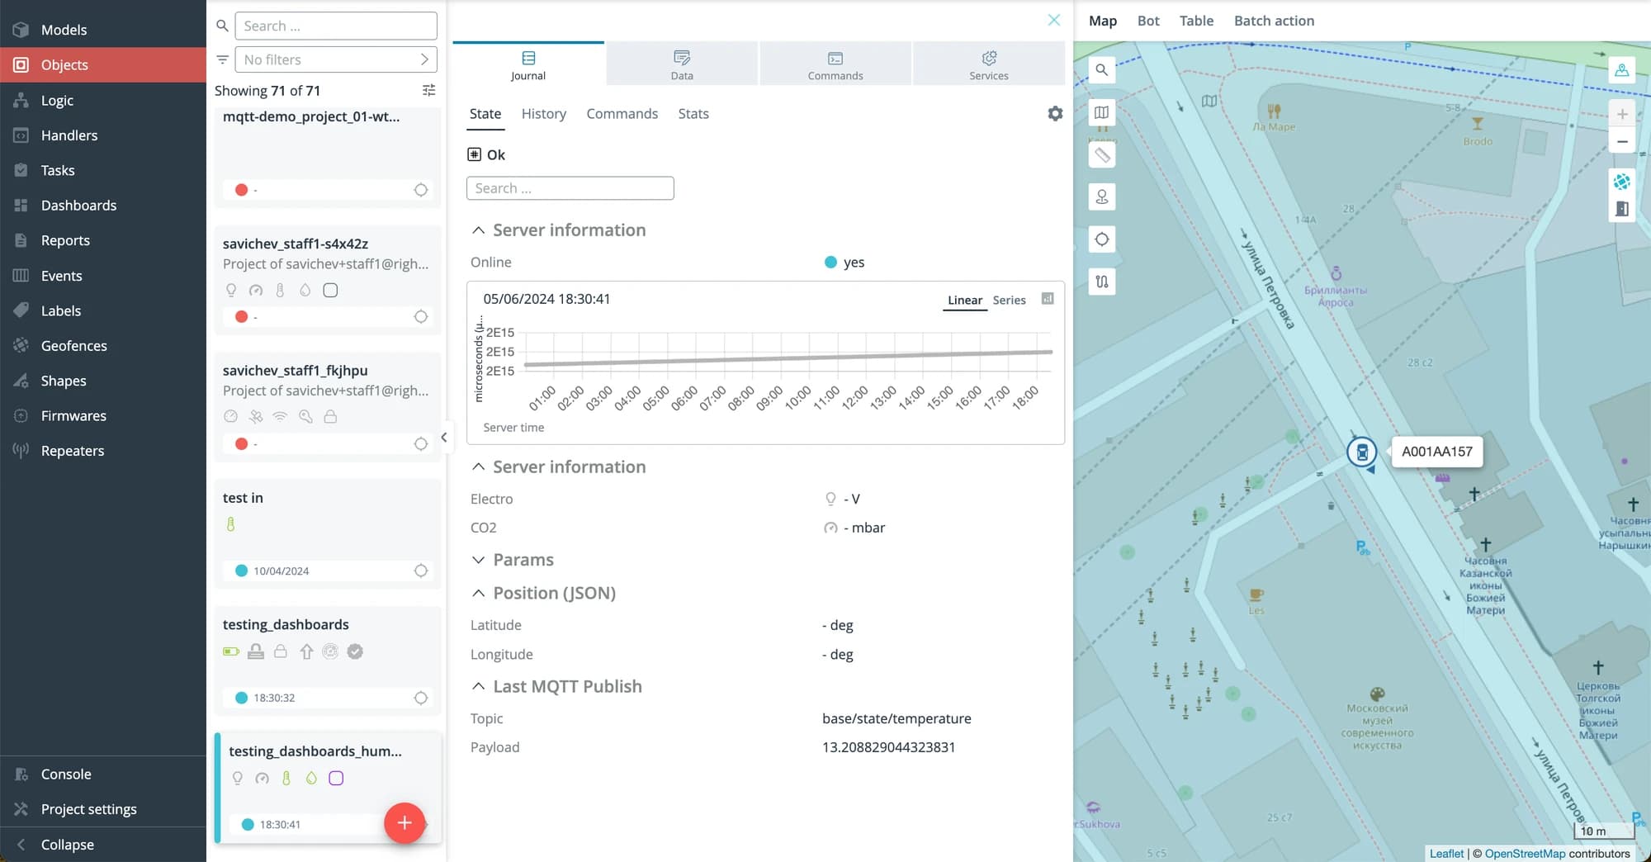Viewport: 1651px width, 862px height.
Task: Open the No filters dropdown
Action: 336,59
